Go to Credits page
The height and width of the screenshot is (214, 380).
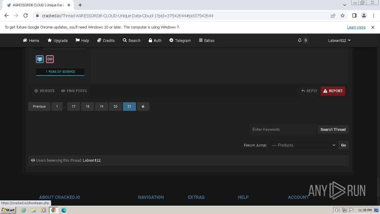click(106, 40)
